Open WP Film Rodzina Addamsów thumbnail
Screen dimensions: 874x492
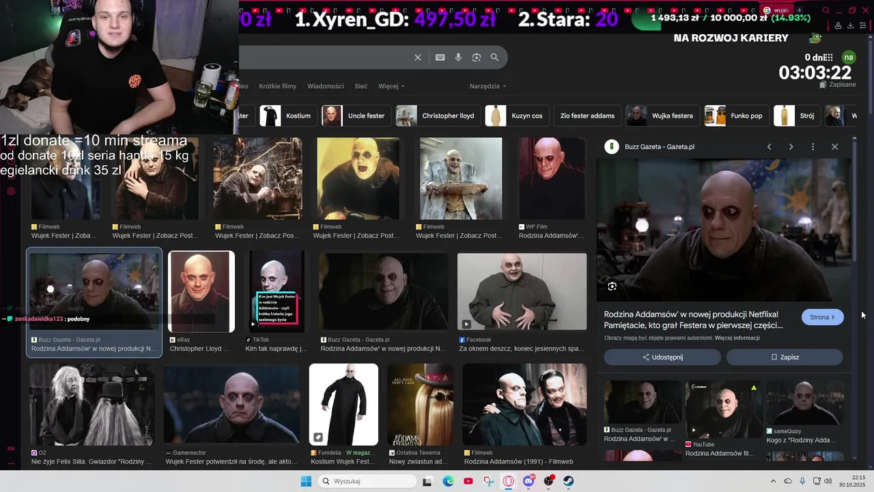(x=552, y=179)
